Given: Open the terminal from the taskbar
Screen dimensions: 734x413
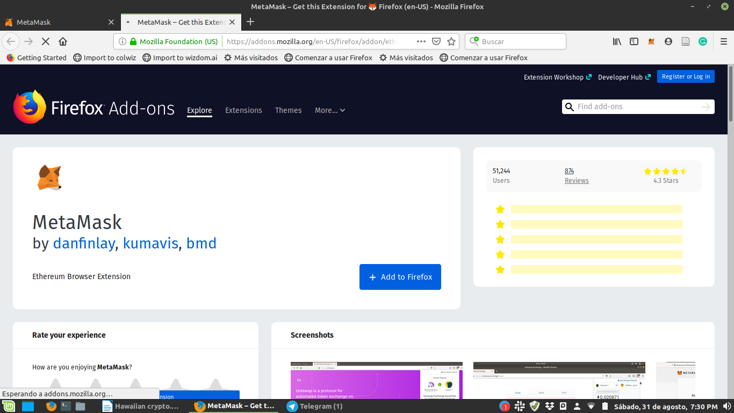Looking at the screenshot, I should 66,406.
